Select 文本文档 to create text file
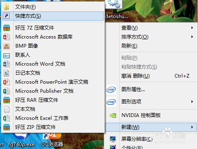 pyautogui.click(x=53, y=109)
